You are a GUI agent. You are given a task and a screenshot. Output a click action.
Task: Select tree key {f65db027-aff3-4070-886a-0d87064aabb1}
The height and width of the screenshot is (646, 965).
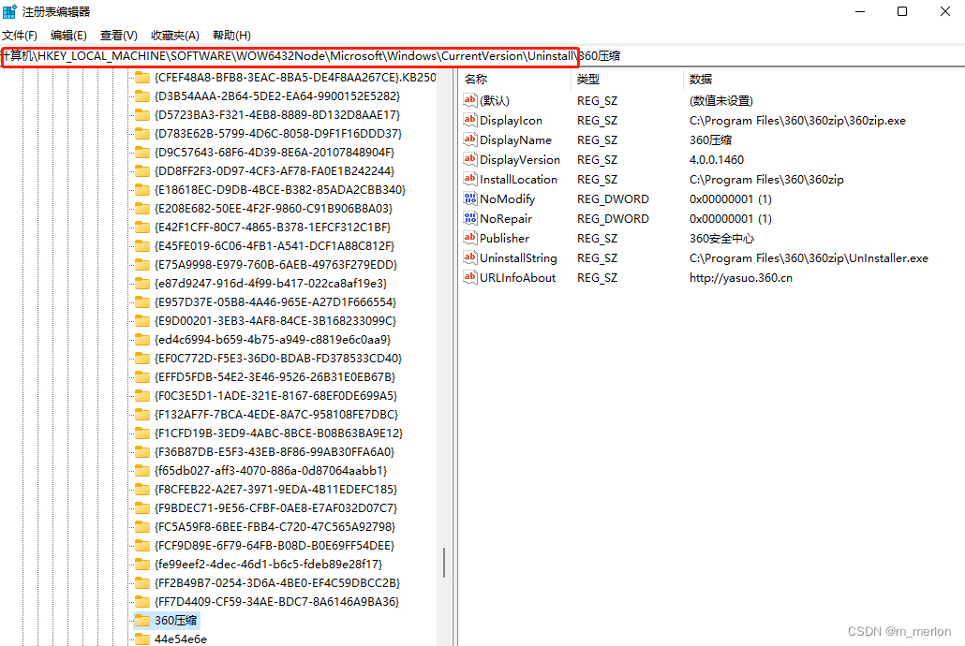pos(270,471)
